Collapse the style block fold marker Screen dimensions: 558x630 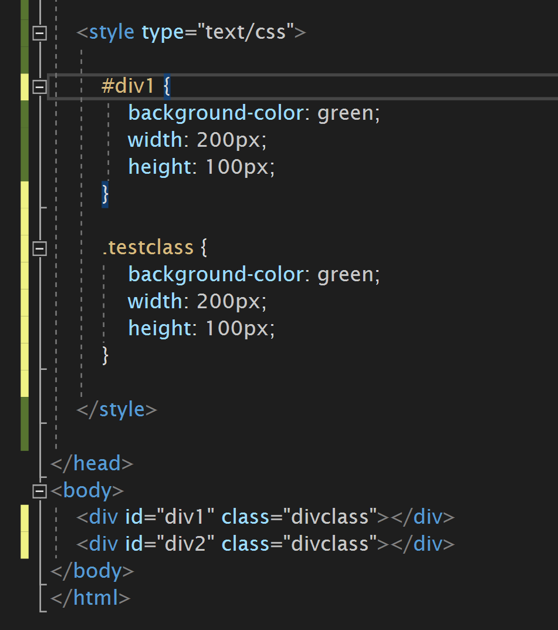pos(39,33)
